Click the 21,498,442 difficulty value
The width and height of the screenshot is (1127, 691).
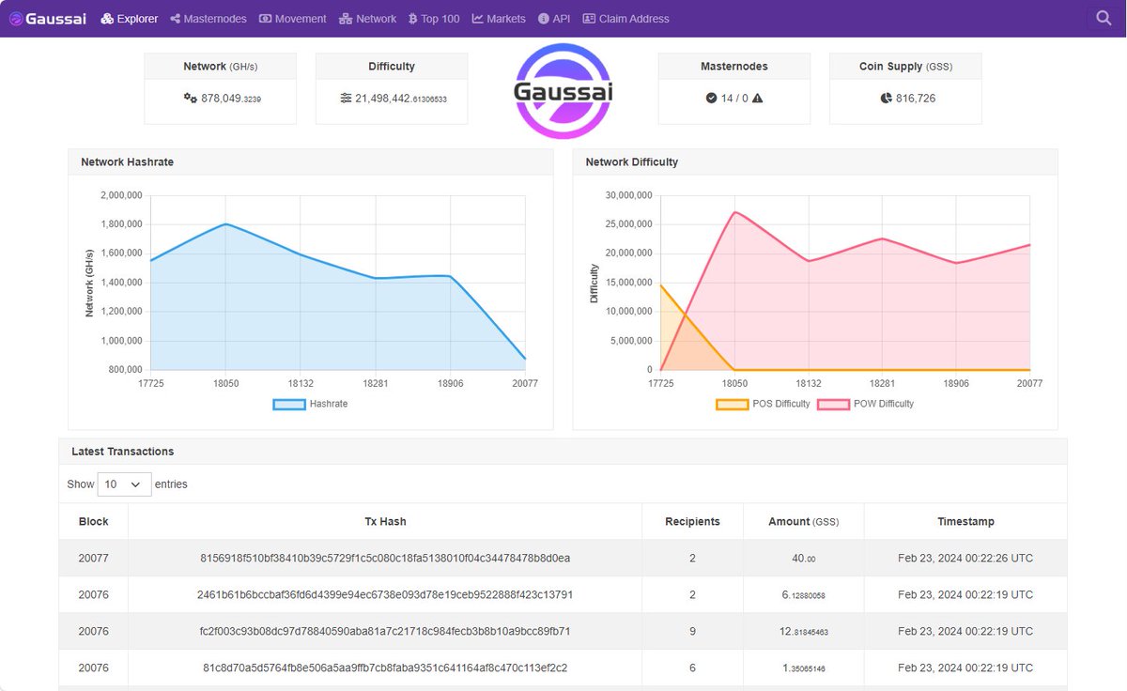pos(401,98)
